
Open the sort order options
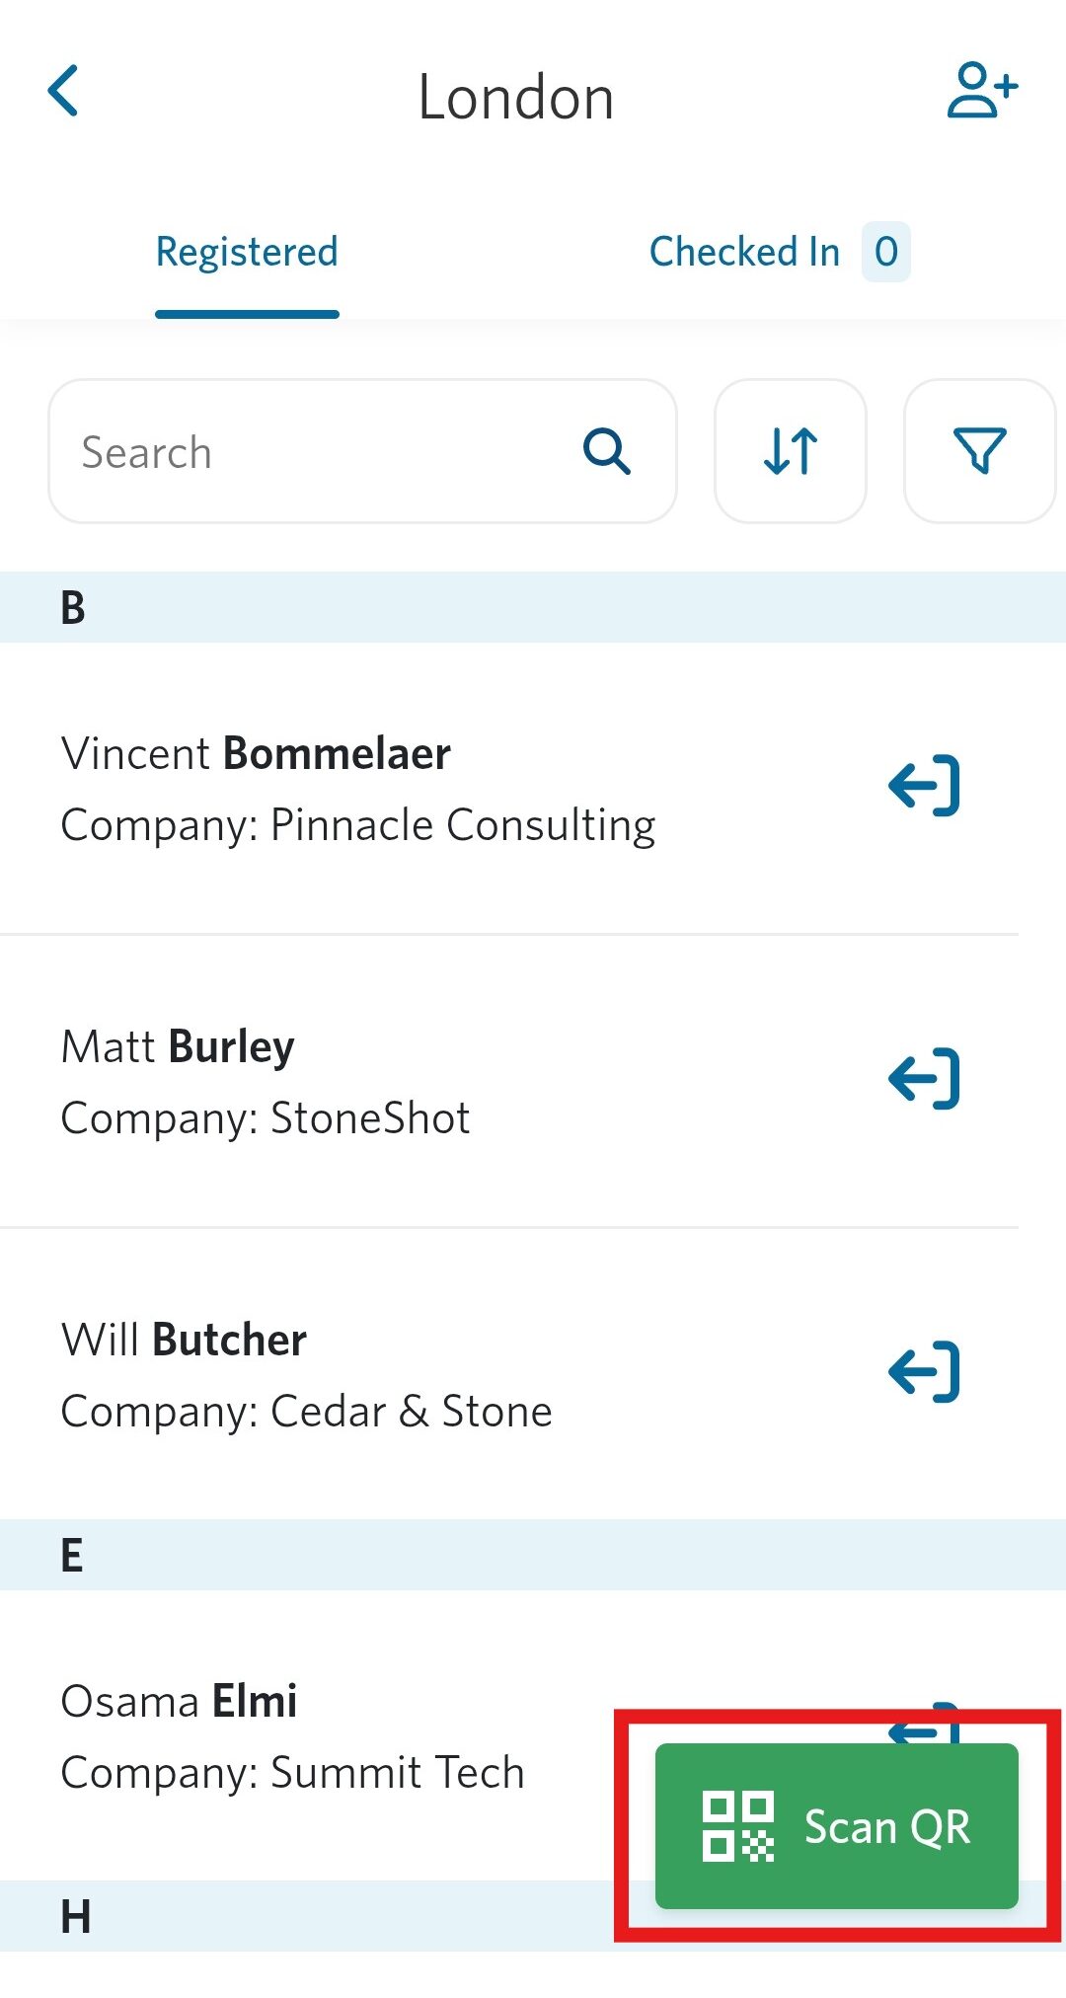791,451
